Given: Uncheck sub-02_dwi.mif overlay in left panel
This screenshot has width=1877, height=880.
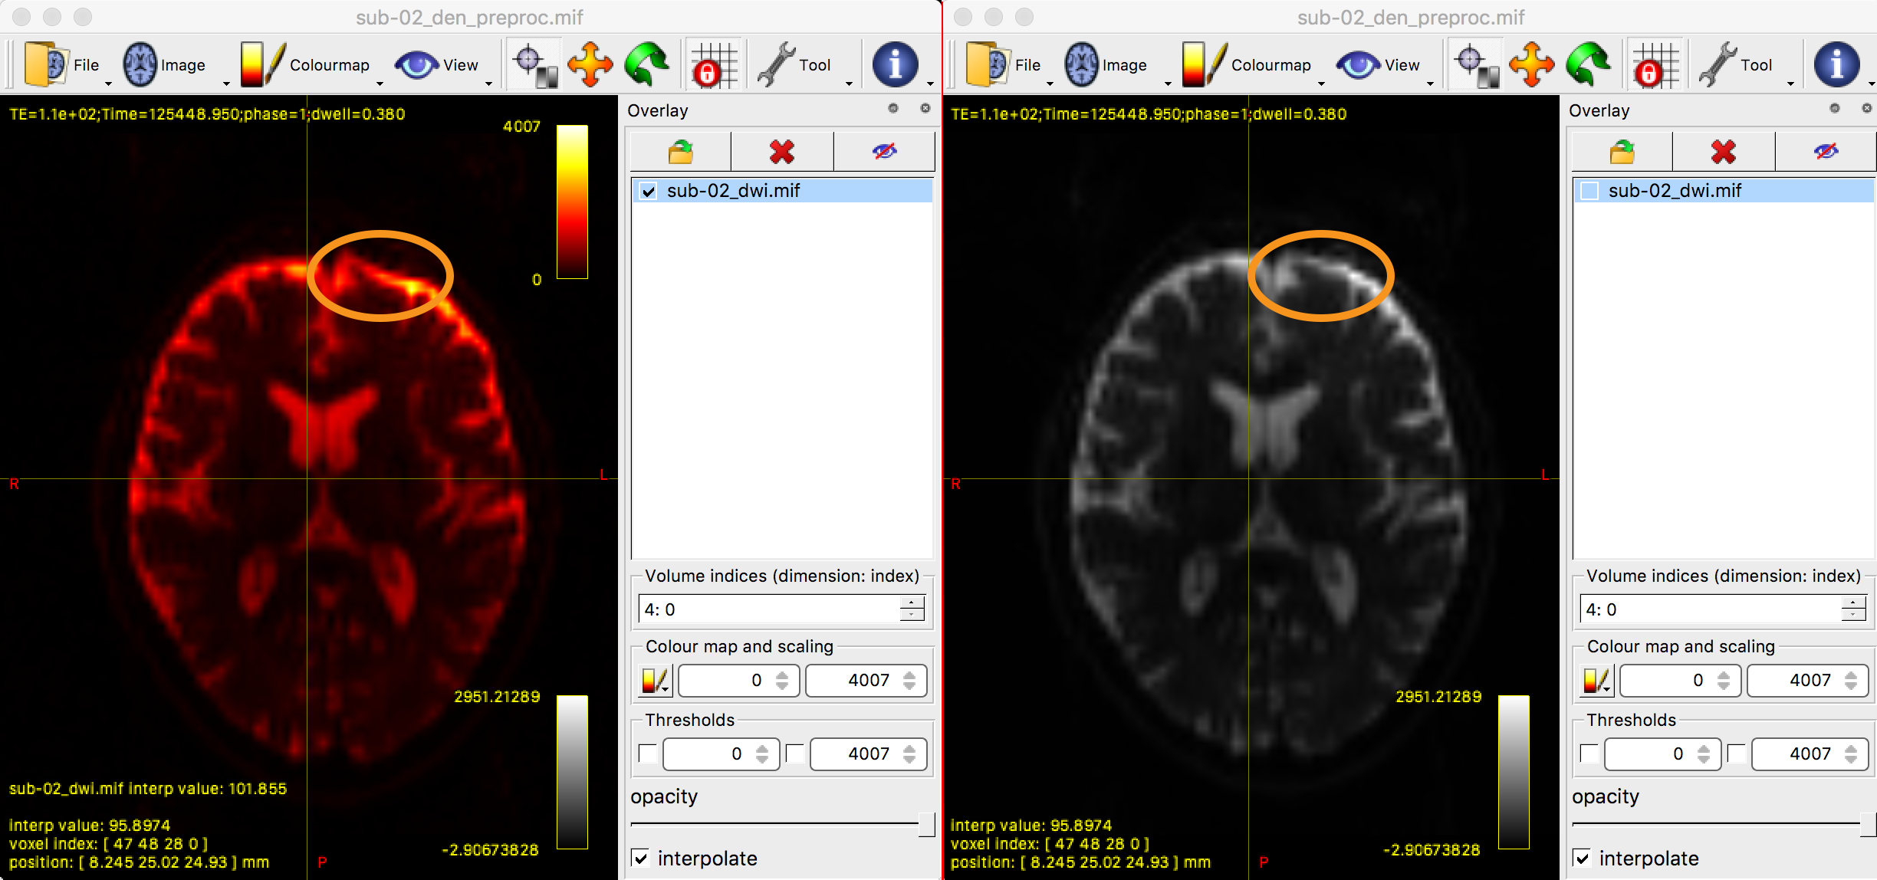Looking at the screenshot, I should 649,191.
